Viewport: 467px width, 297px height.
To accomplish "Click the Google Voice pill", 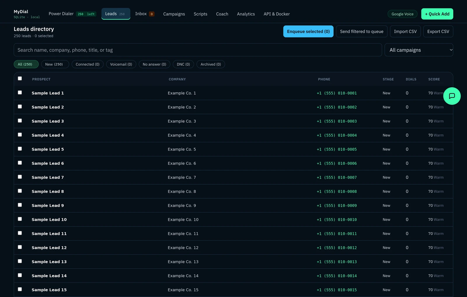I will tap(402, 14).
